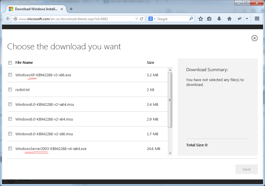Close the download chooser dialog X icon
Screen dimensions: 265x186
coord(254,38)
